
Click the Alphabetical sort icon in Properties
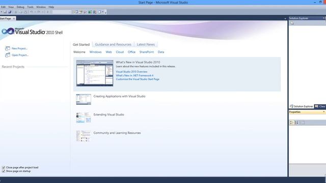coord(296,123)
